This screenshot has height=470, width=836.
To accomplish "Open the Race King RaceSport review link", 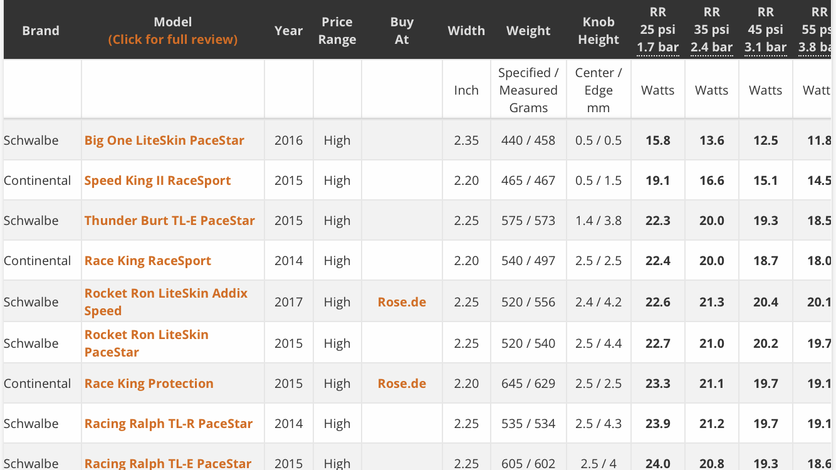I will pyautogui.click(x=148, y=261).
